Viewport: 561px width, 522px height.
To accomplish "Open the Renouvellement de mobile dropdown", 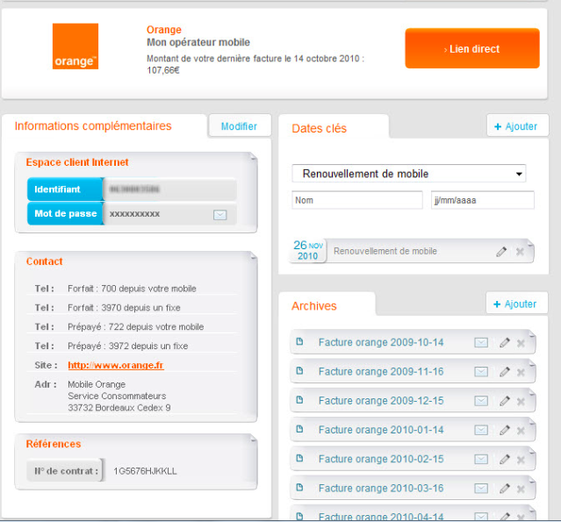I will click(x=408, y=174).
